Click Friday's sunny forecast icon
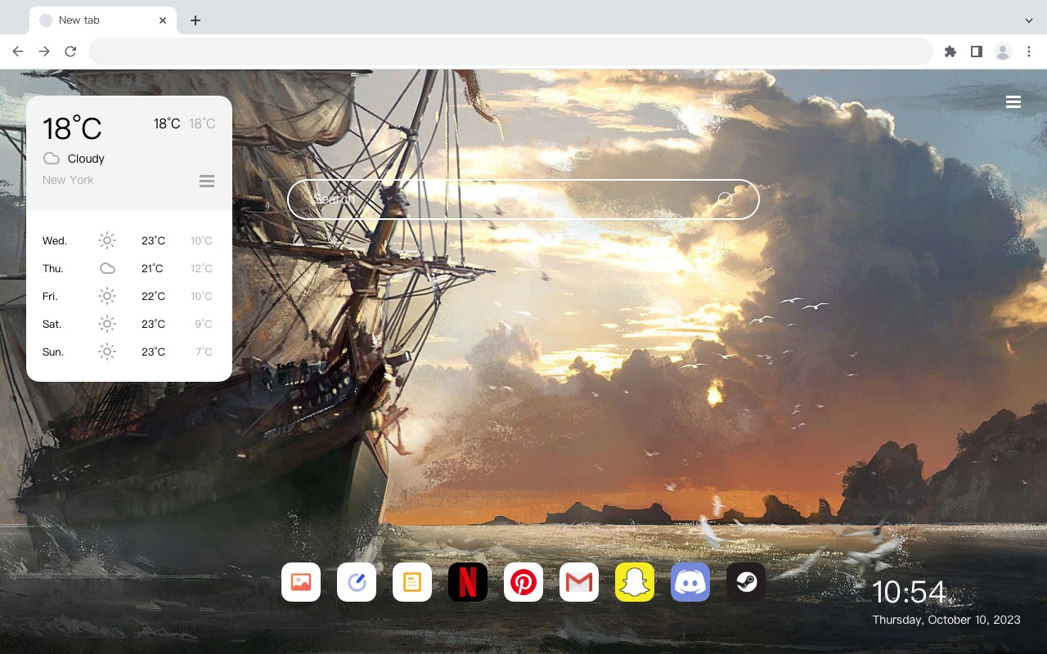This screenshot has width=1047, height=654. point(107,296)
